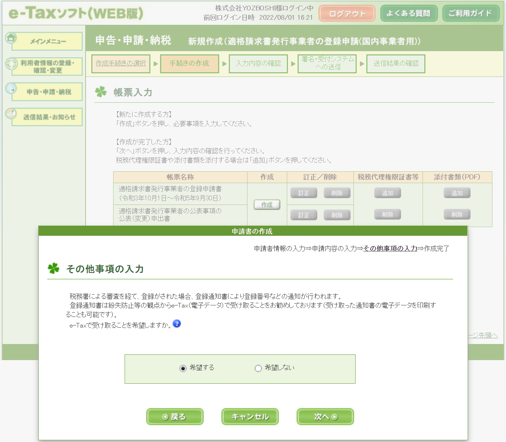Click 削除 under 添付書類(PDF)

457,215
